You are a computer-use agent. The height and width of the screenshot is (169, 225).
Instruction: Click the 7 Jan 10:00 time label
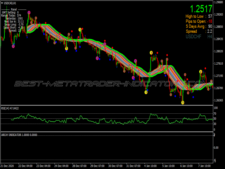[x=204, y=166]
